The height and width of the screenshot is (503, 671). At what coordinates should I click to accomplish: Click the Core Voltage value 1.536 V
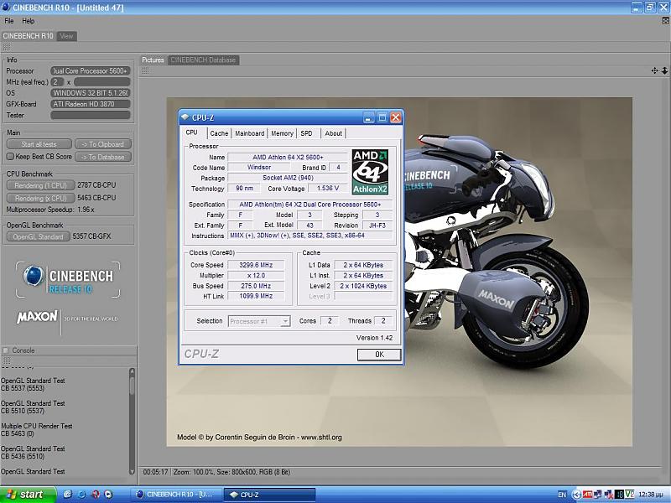[x=328, y=188]
